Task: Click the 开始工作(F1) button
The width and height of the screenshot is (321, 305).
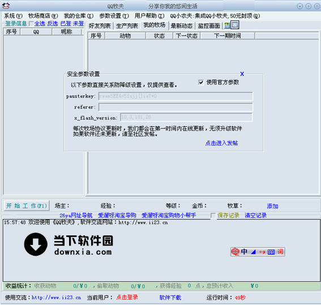Action: [x=27, y=205]
